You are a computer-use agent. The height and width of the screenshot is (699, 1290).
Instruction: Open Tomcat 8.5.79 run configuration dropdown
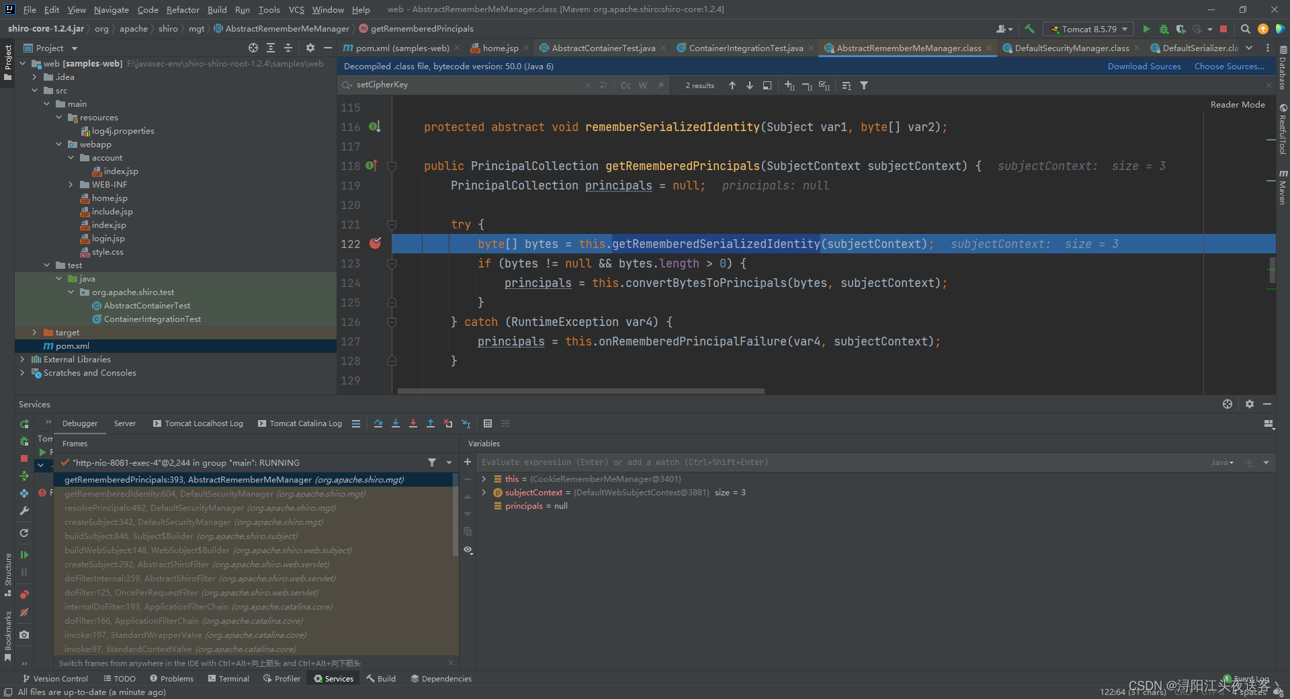click(x=1088, y=29)
